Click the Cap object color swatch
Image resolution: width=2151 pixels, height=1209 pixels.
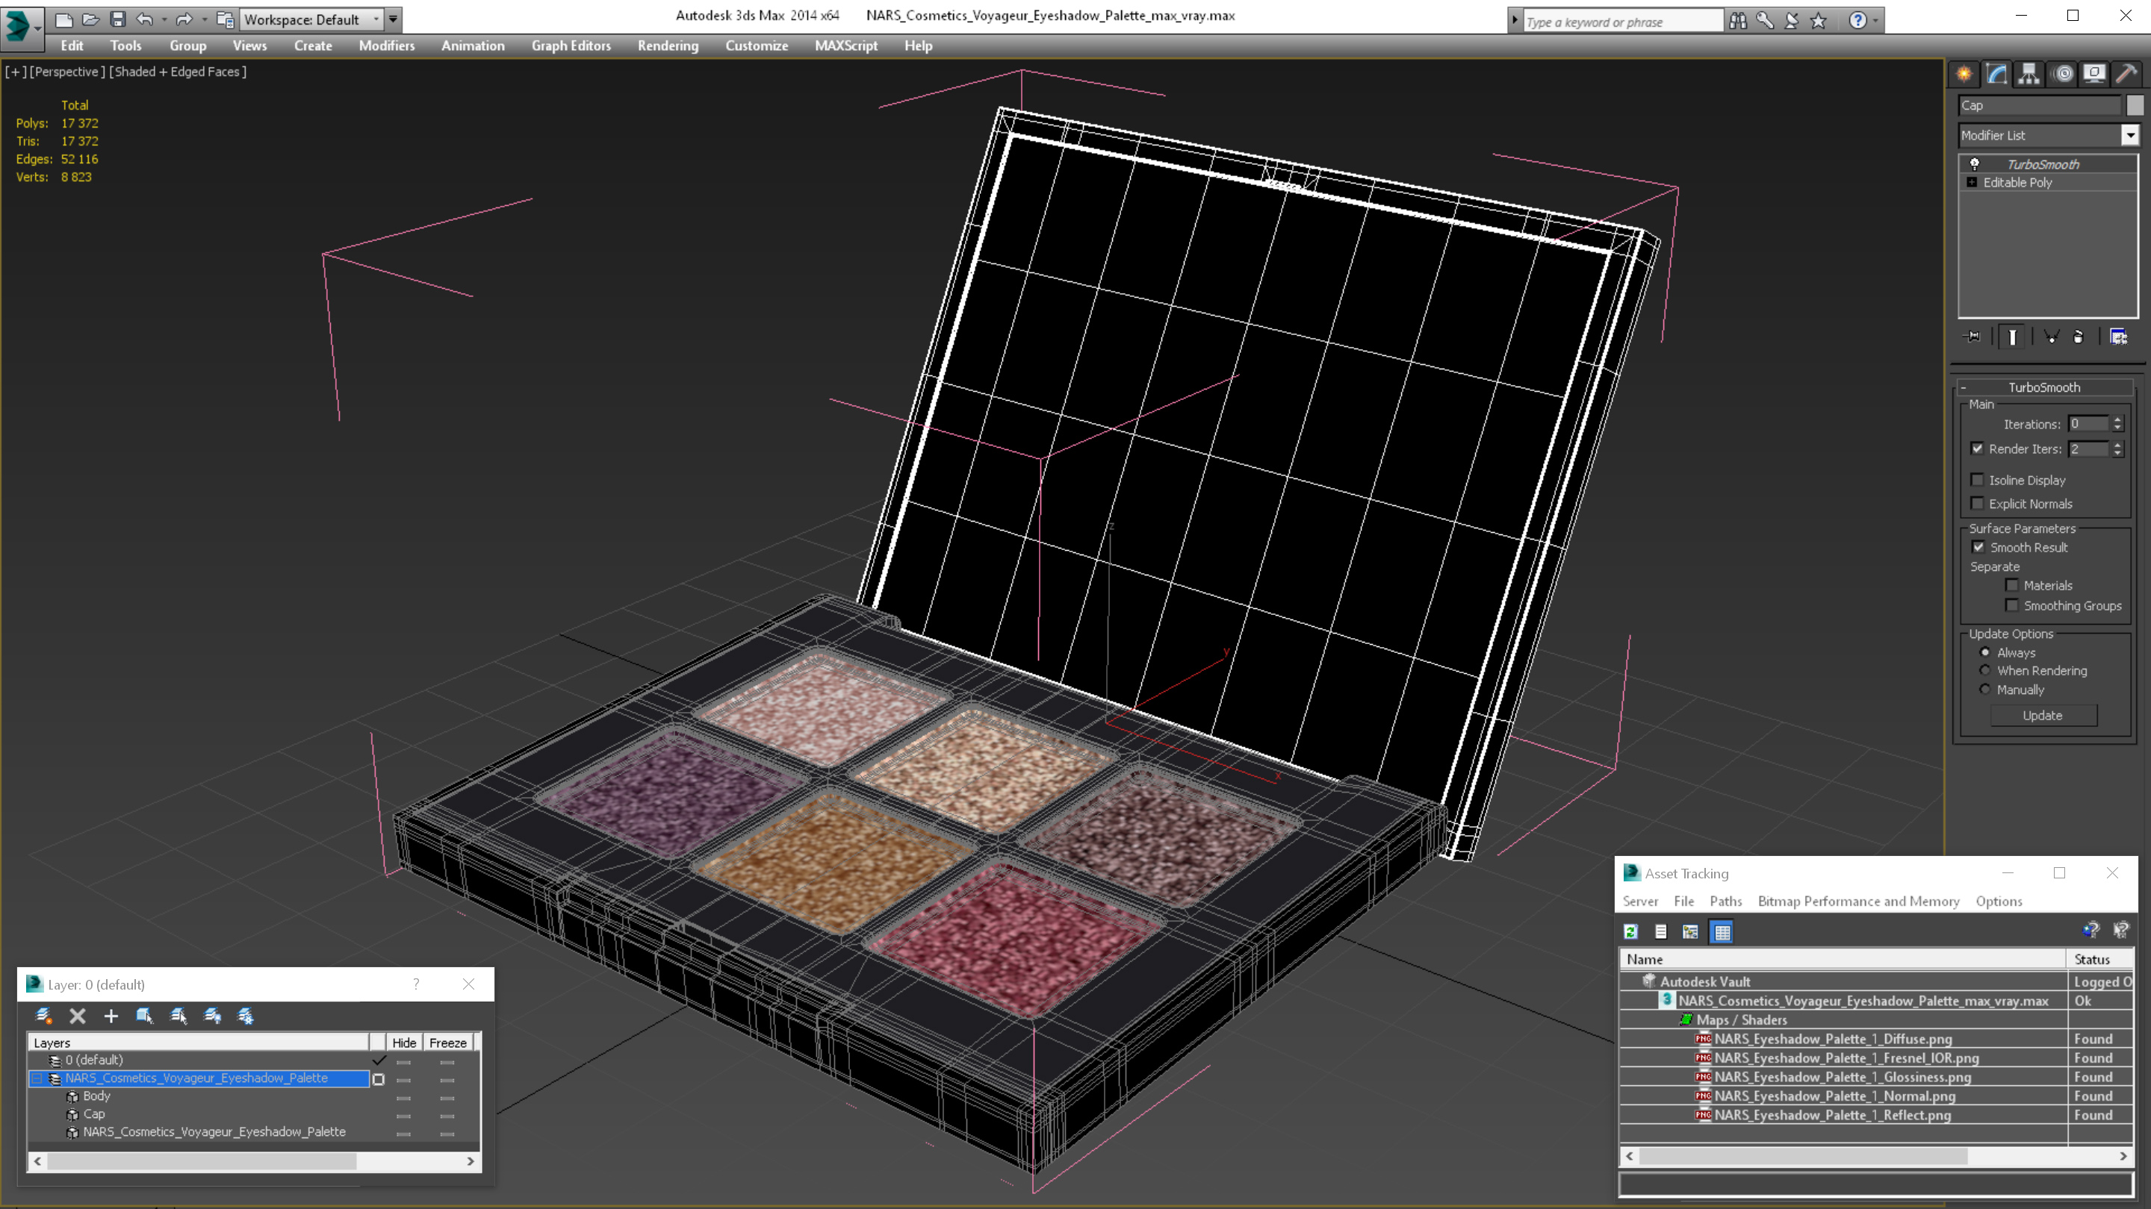[x=2135, y=105]
